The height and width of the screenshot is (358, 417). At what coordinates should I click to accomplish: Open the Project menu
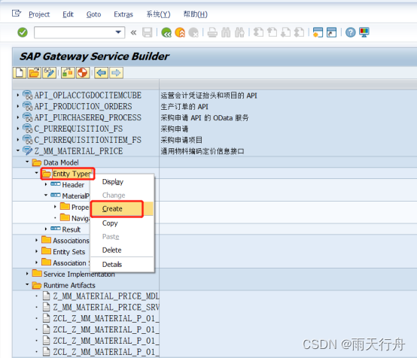39,14
